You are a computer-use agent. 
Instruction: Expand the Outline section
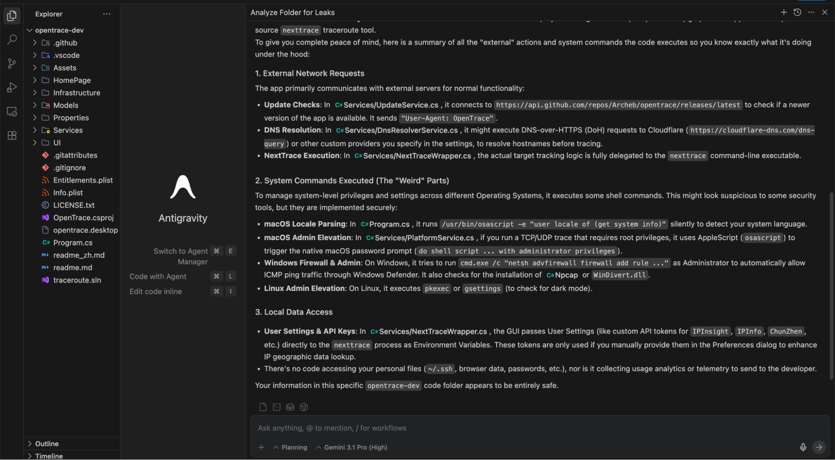coord(47,444)
